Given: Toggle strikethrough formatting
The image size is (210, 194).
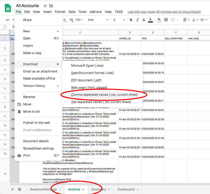Looking at the screenshot, I should point(144,20).
